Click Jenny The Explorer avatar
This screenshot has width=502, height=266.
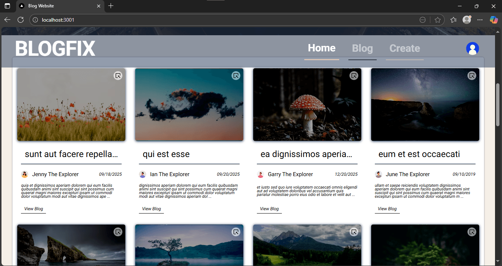(25, 174)
